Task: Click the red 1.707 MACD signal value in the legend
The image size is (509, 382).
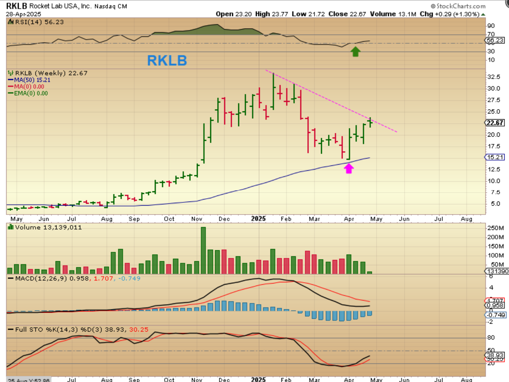Action: click(103, 279)
